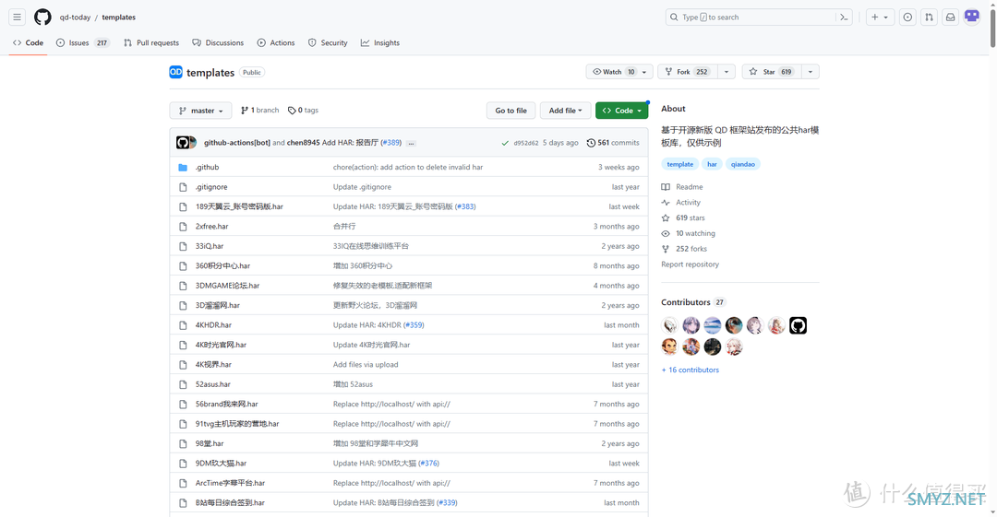Image resolution: width=997 pixels, height=517 pixels.
Task: Switch to the Code tab
Action: click(x=28, y=42)
